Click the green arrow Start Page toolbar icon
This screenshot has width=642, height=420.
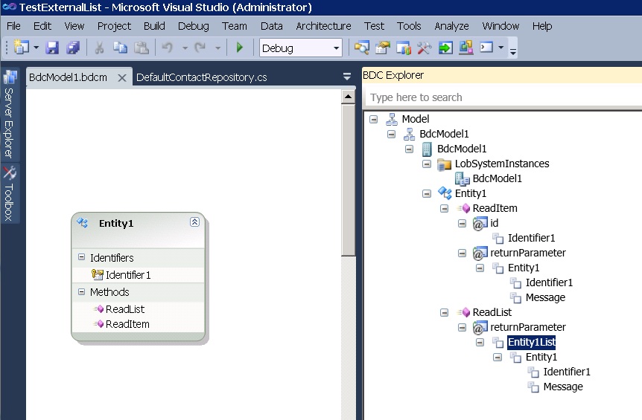point(445,48)
